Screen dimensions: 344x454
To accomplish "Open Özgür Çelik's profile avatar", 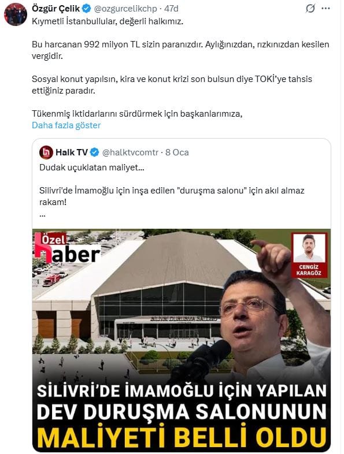I will 16,14.
